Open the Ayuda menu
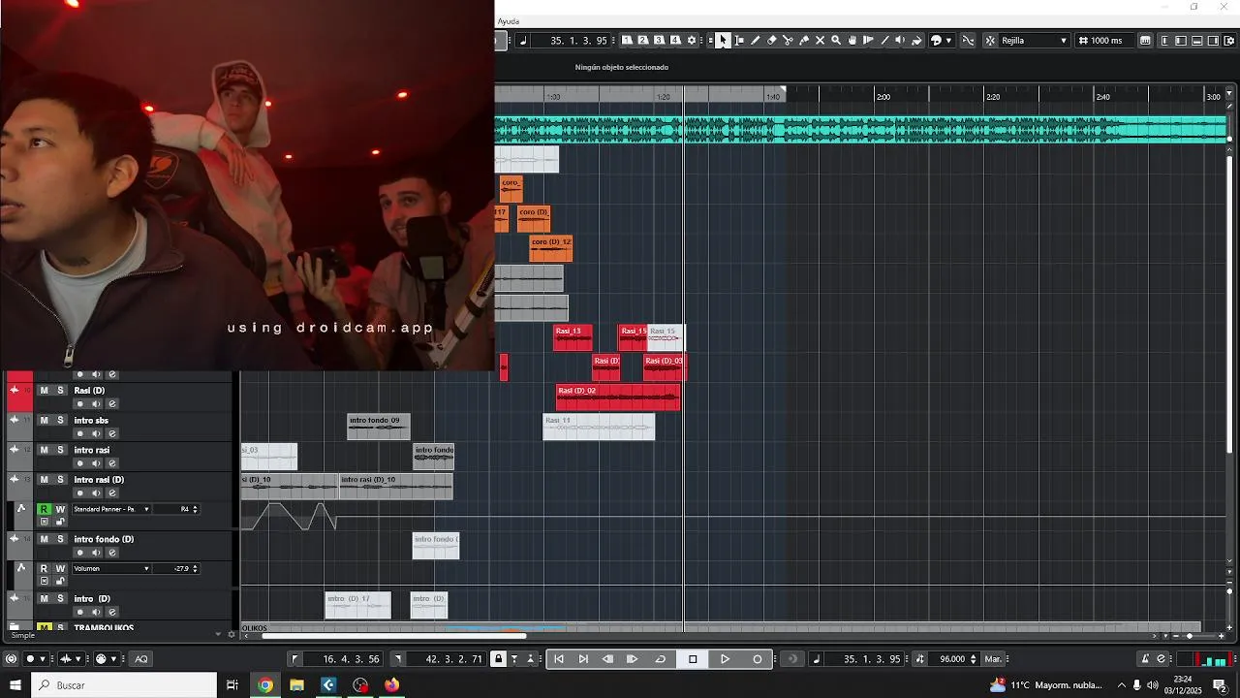 [x=509, y=21]
